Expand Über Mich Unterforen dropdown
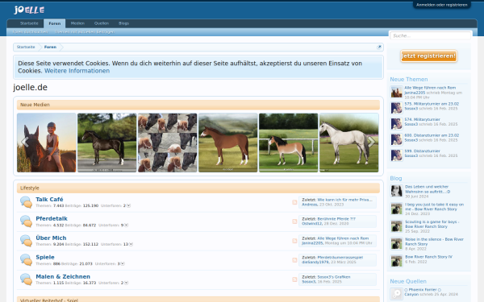The height and width of the screenshot is (302, 484). click(131, 244)
